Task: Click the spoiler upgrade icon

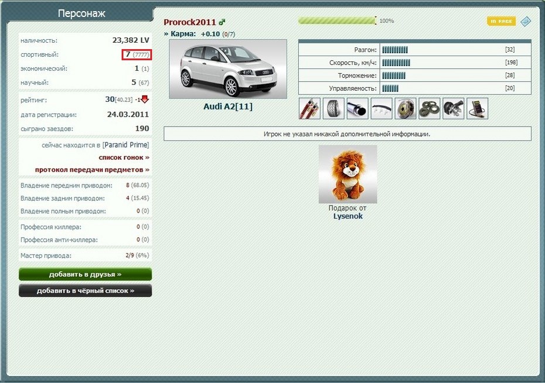Action: (x=381, y=109)
